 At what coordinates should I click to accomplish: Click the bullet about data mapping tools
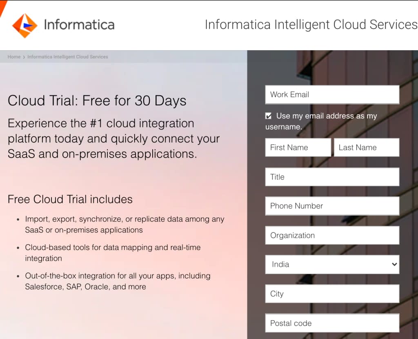pyautogui.click(x=113, y=253)
